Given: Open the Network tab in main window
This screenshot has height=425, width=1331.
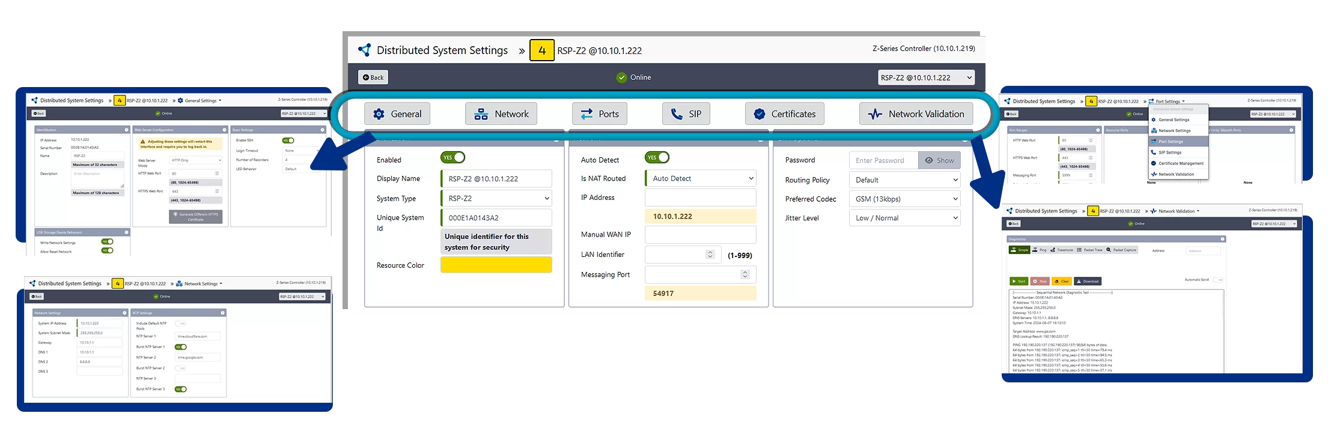Looking at the screenshot, I should [501, 114].
